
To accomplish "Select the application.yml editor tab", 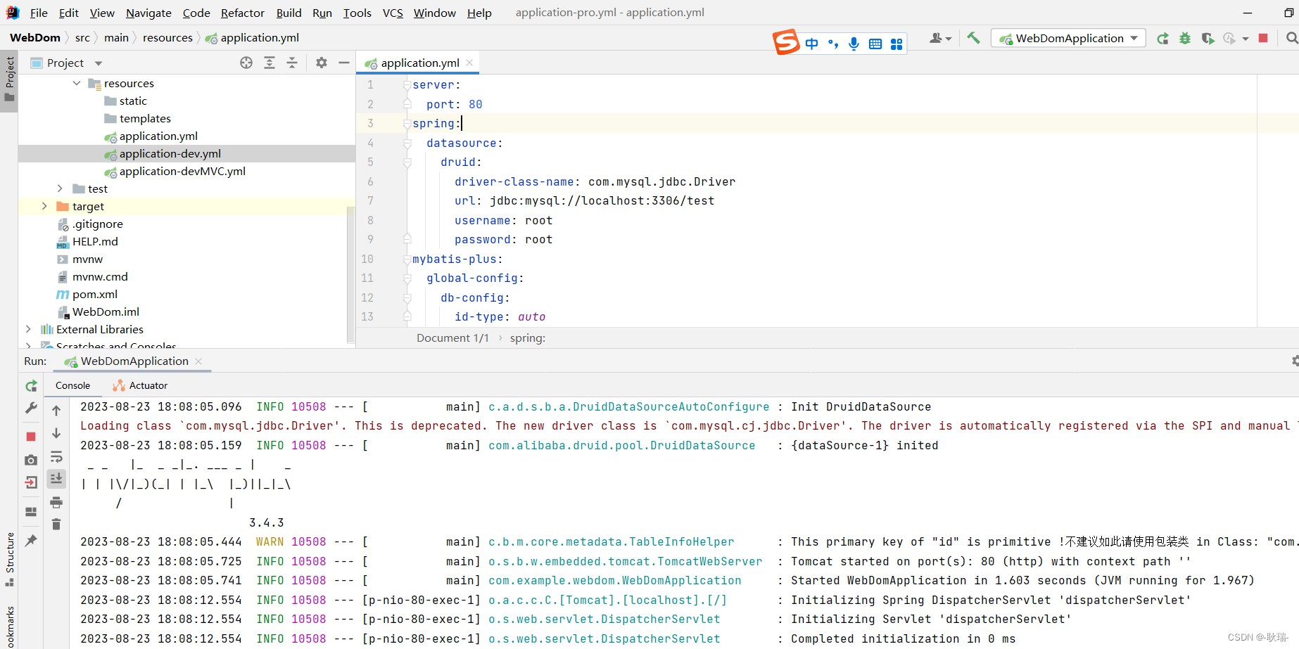I will pos(419,63).
